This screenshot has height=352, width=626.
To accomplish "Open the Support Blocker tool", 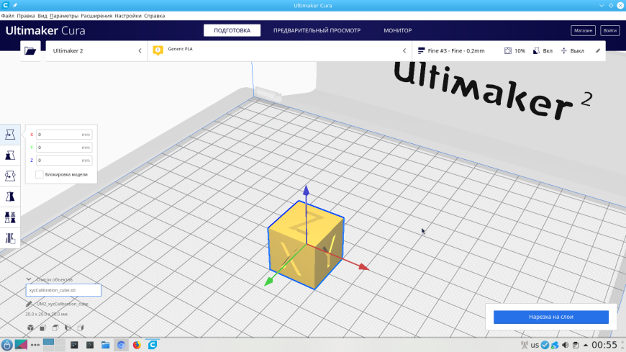I will 10,238.
